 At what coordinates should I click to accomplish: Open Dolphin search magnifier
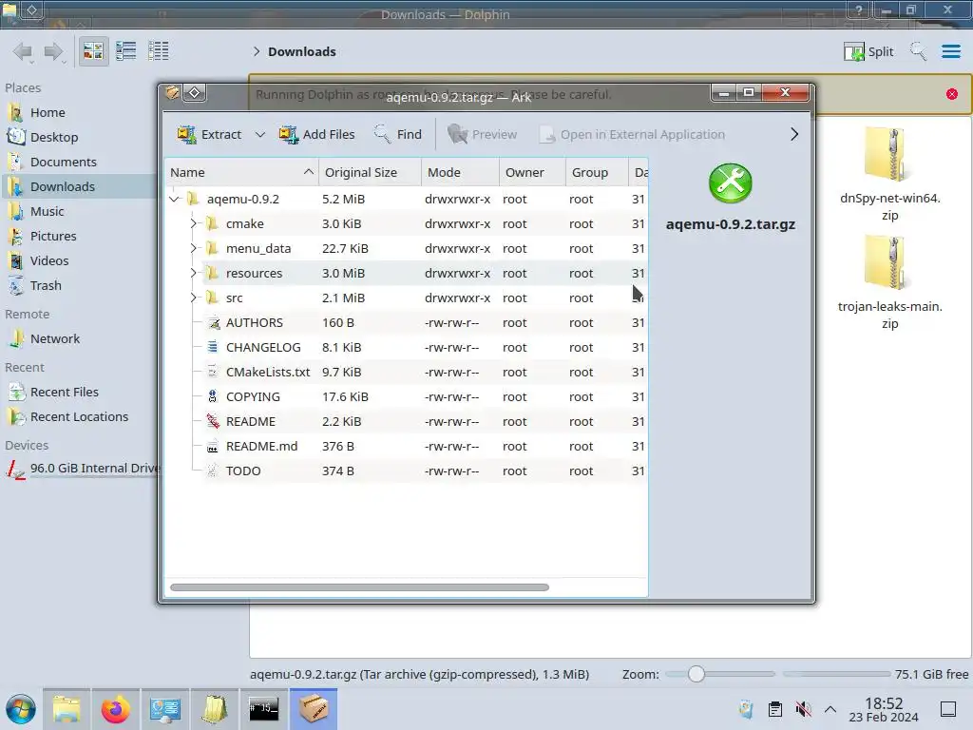919,51
